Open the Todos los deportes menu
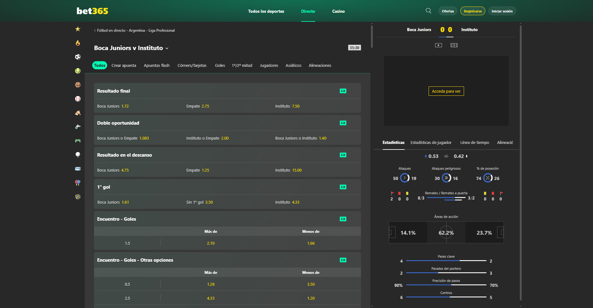 (x=266, y=11)
